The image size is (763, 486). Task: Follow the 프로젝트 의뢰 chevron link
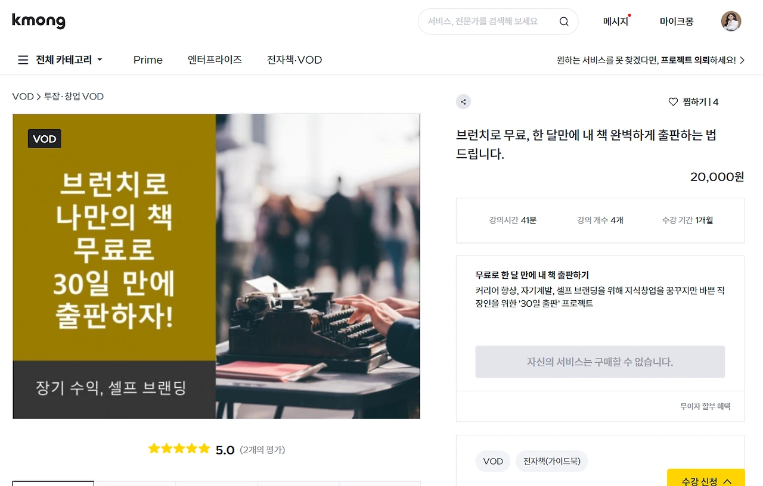point(742,60)
